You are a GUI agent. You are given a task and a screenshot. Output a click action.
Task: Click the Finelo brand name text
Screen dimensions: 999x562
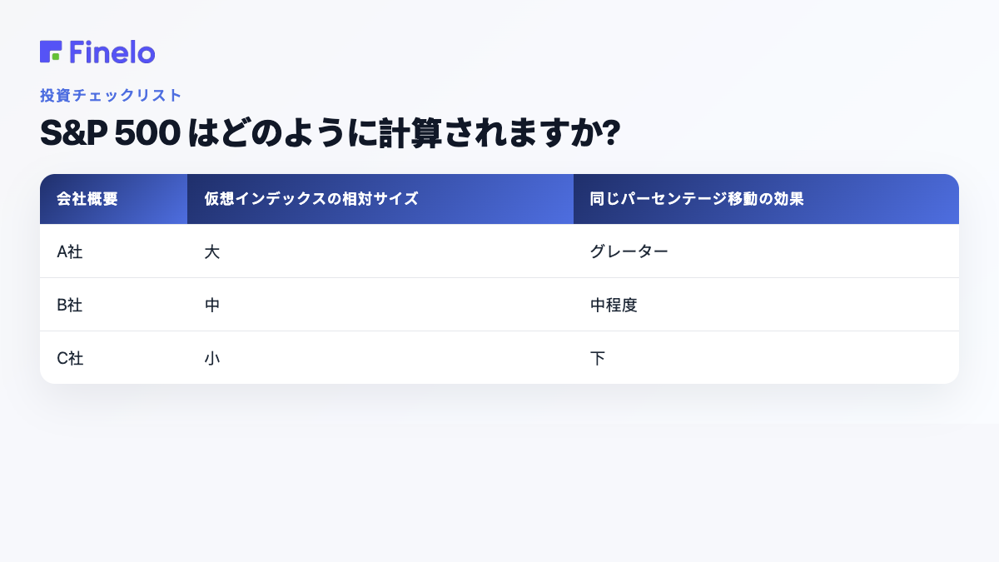(112, 52)
